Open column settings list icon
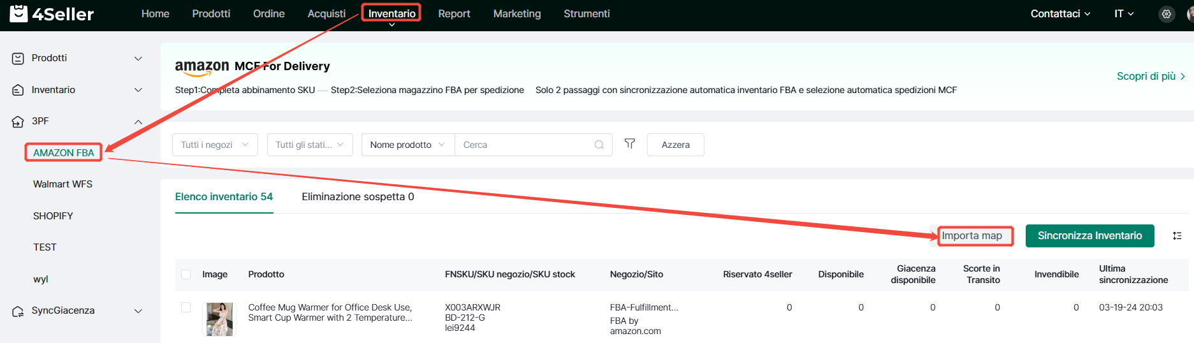Screen dimensions: 1194x343 pos(1177,236)
